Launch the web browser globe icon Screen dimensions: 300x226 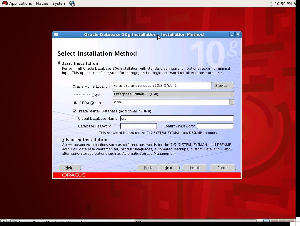point(72,4)
